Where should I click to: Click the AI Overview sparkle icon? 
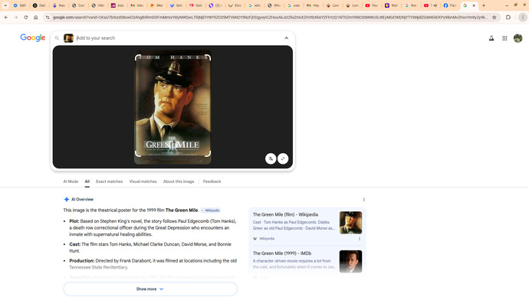click(x=67, y=199)
